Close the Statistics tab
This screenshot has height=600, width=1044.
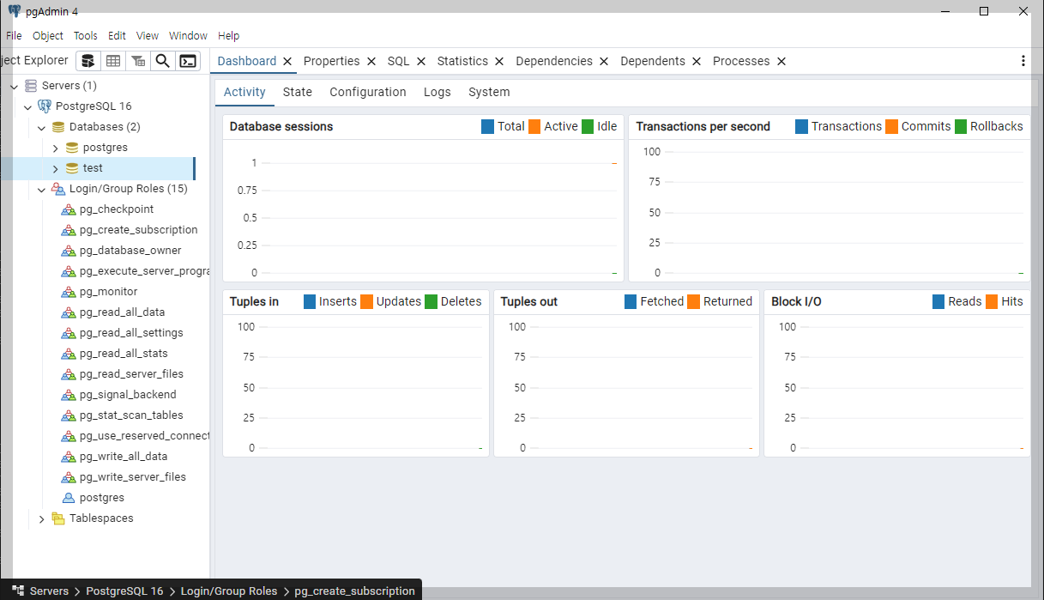tap(499, 61)
